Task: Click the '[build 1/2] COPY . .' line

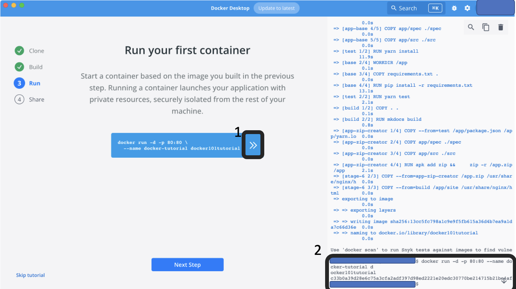Action: [366, 108]
